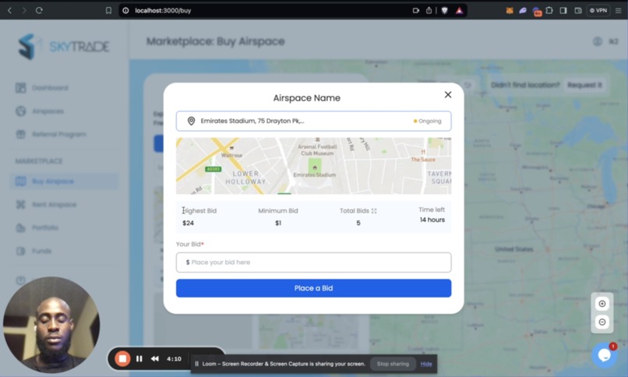Click the Total Bids expand icon

(374, 211)
